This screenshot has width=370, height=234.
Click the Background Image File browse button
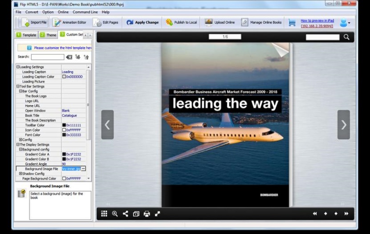[83, 169]
